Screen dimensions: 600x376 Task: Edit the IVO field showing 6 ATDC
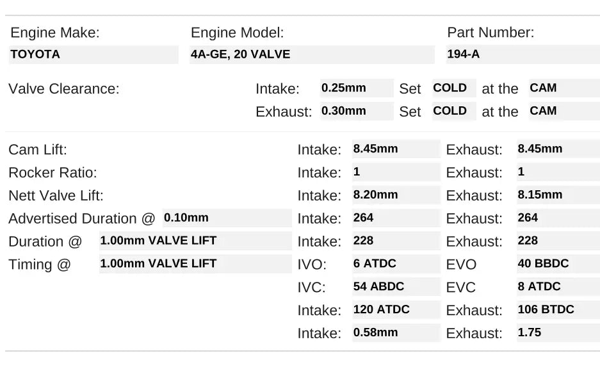pos(396,264)
